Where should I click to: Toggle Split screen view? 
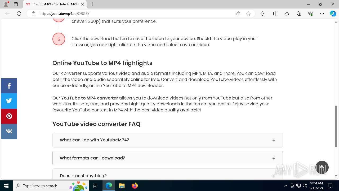[275, 14]
